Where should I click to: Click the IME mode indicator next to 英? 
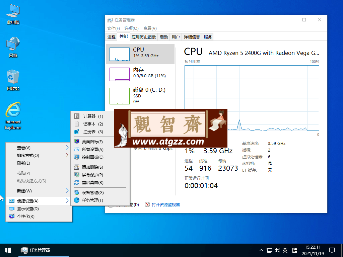pyautogui.click(x=295, y=250)
